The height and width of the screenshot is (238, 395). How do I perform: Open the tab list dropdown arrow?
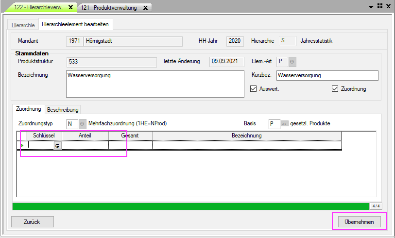pos(372,7)
